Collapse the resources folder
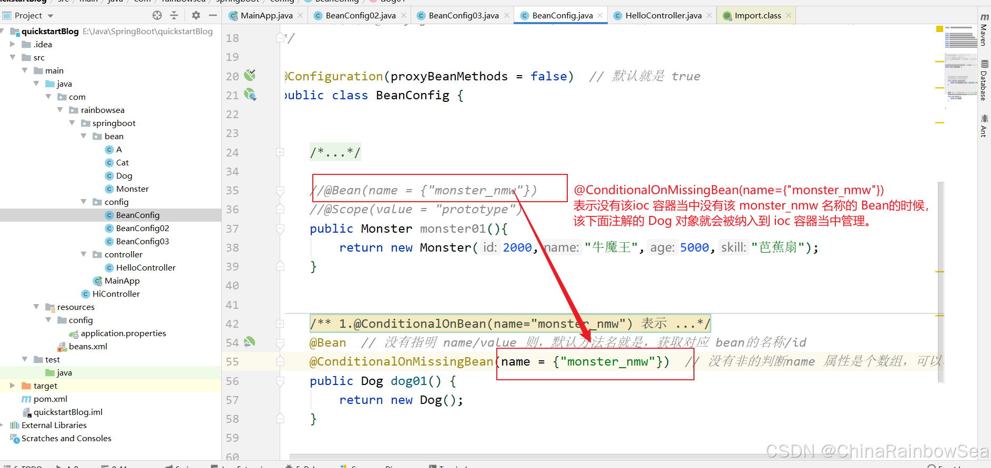Image resolution: width=991 pixels, height=468 pixels. click(36, 307)
